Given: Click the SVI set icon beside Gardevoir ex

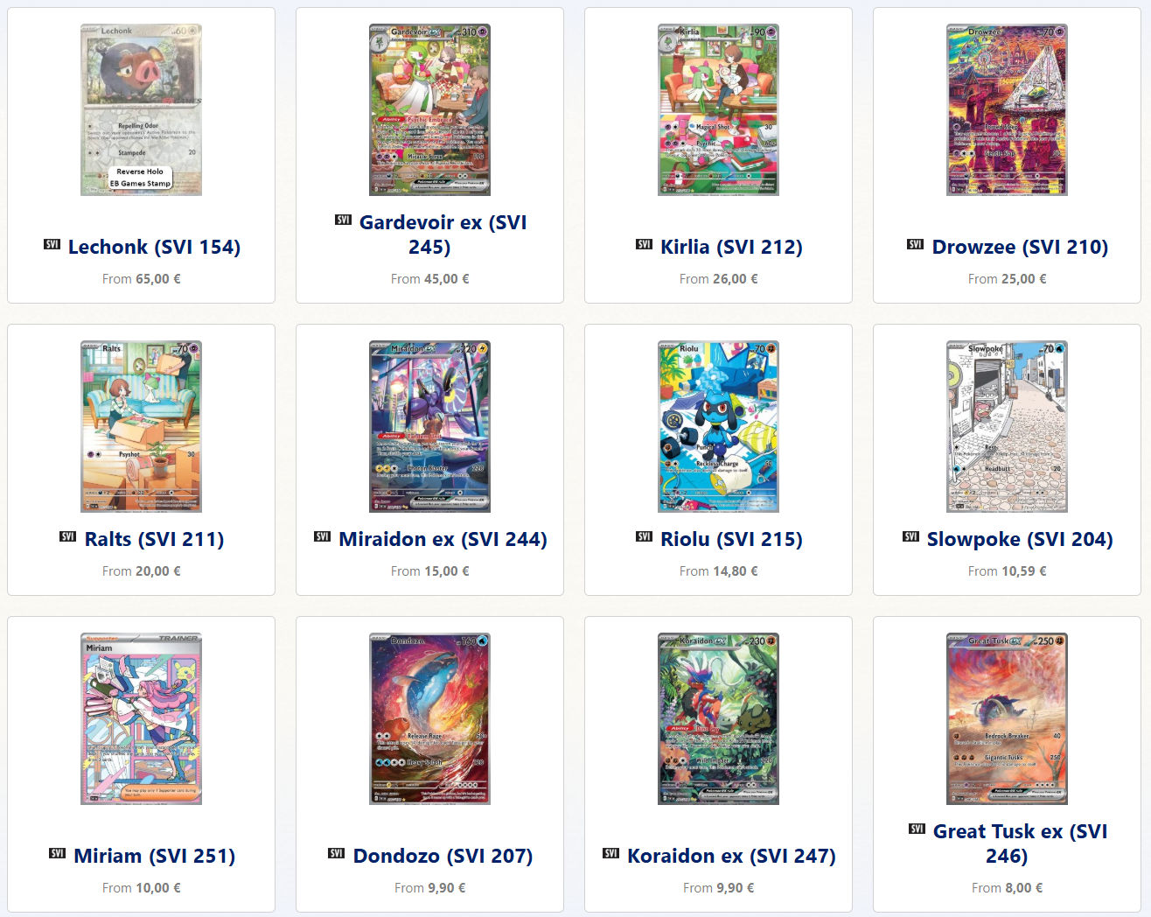Looking at the screenshot, I should click(343, 220).
